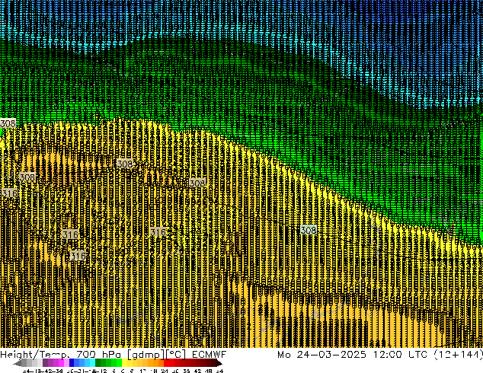The image size is (483, 373).
Task: Click the '12:00 UTC' time text
Action: click(x=400, y=355)
